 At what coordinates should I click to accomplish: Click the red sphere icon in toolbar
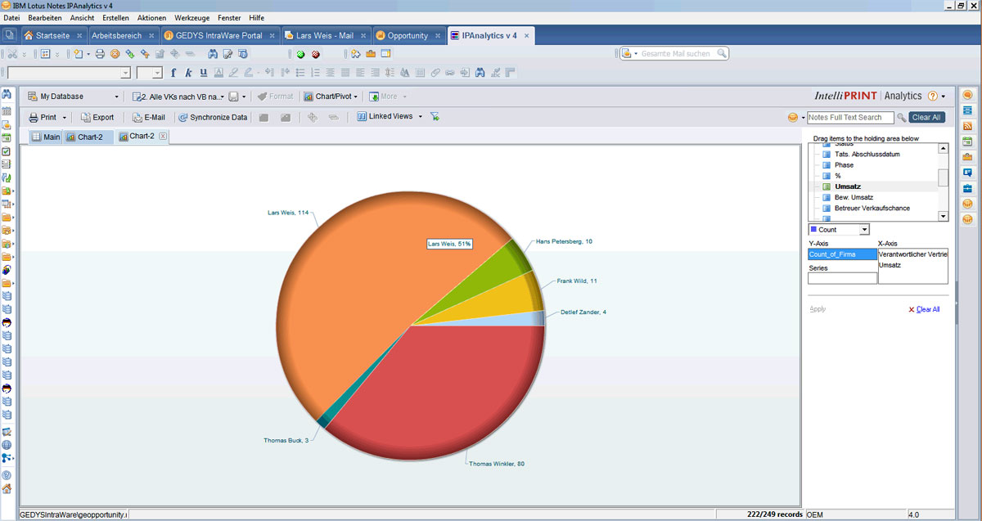pos(315,54)
